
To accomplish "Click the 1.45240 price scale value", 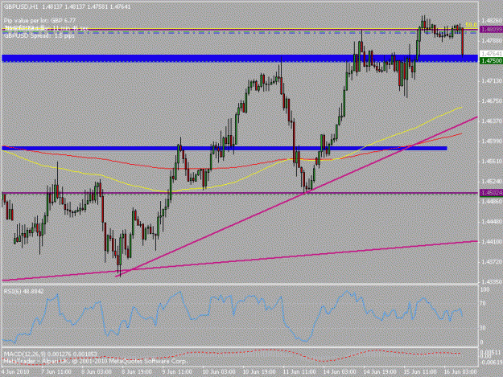I will click(x=492, y=182).
